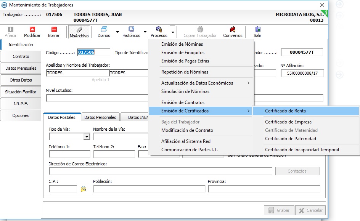Click the Provincia input field

point(264,189)
